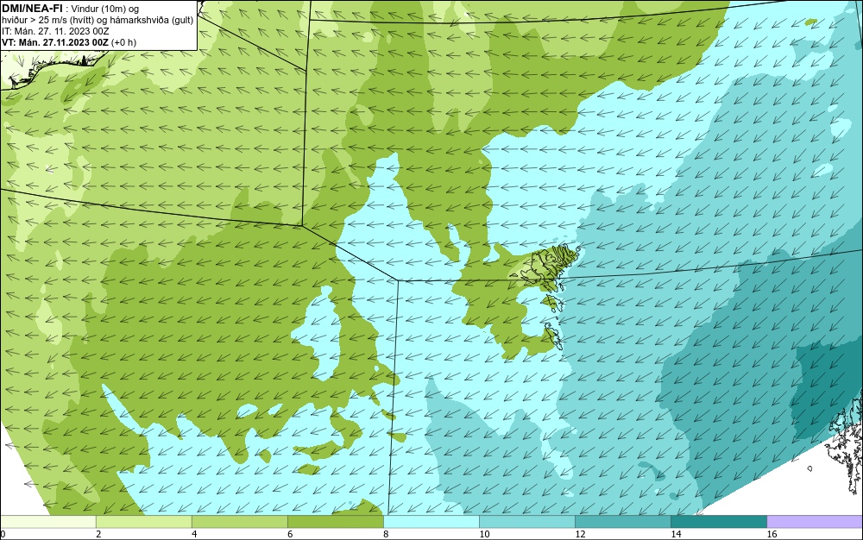Click the 2–4 m/s light green swatch
Image resolution: width=863 pixels, height=540 pixels.
144,521
